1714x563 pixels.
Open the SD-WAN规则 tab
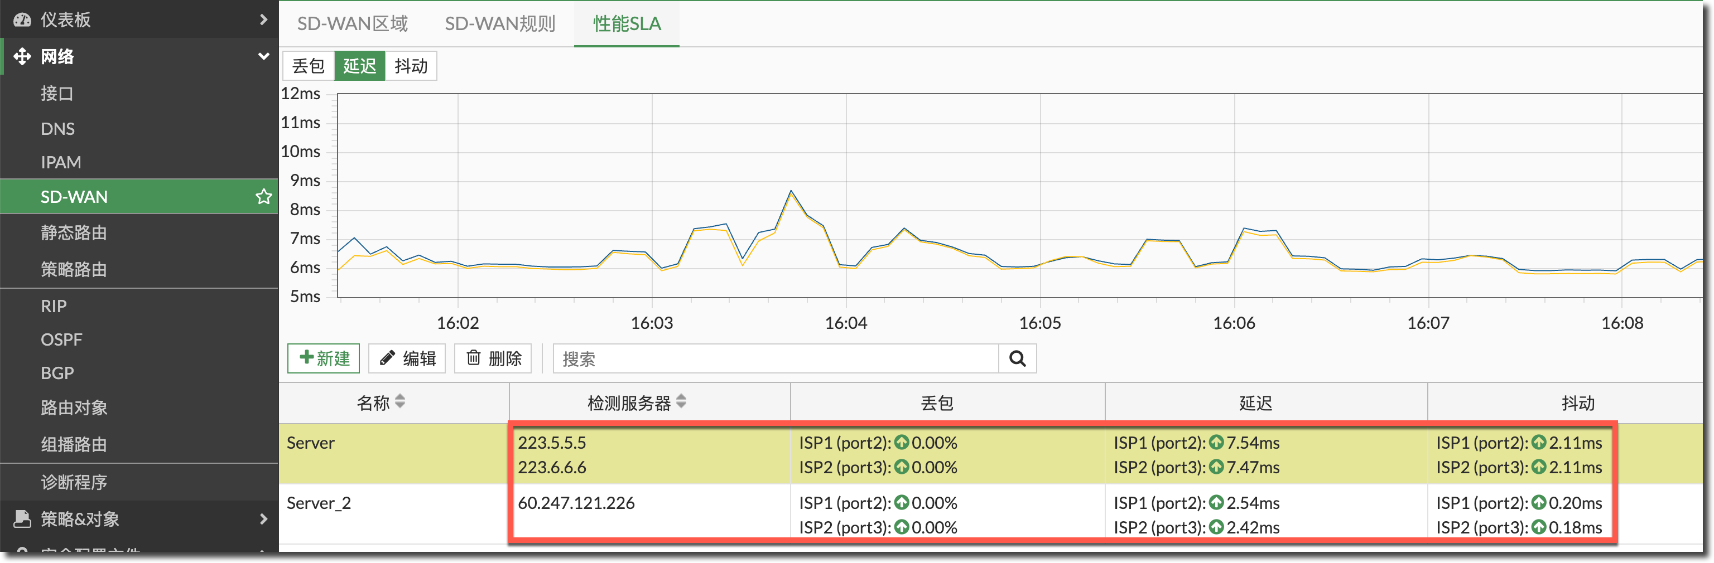(x=500, y=24)
